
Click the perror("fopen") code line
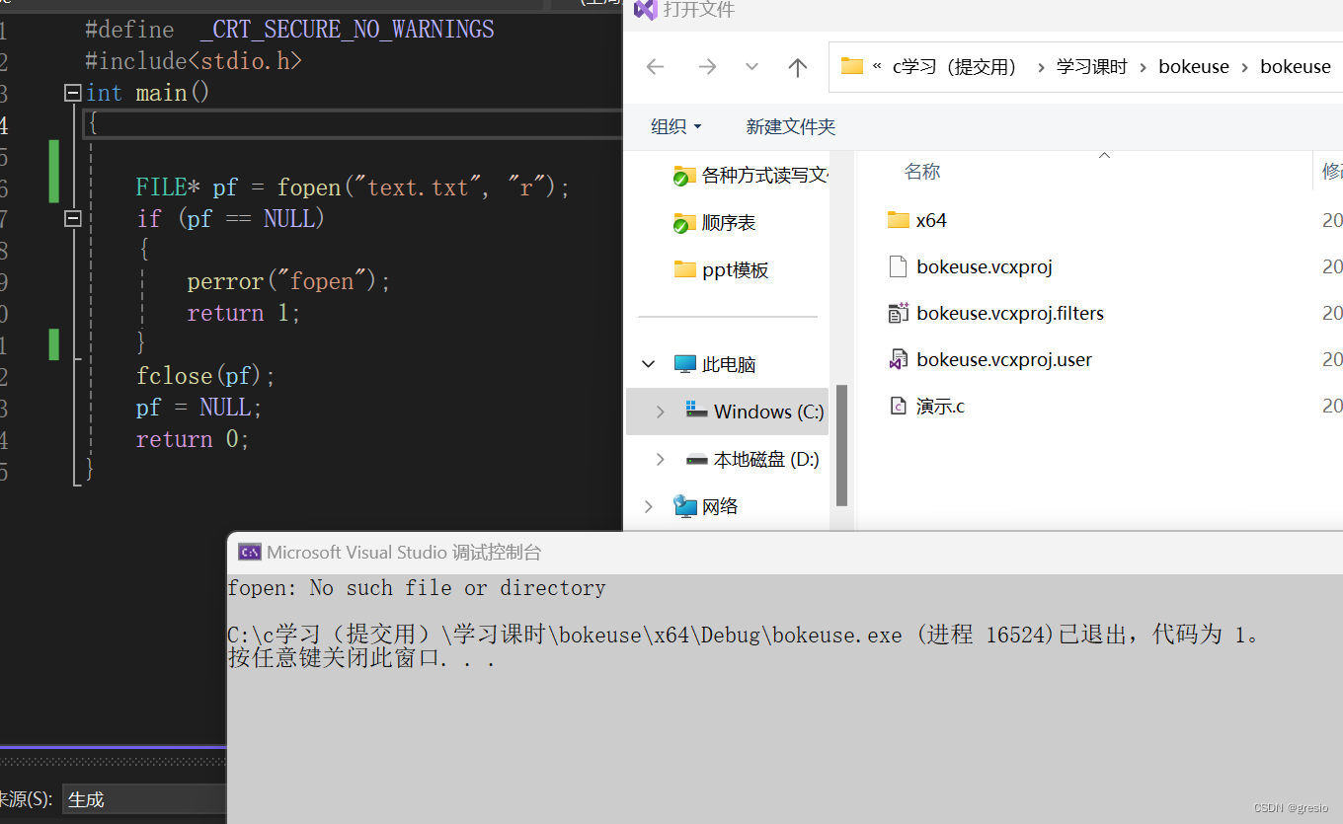click(x=288, y=281)
